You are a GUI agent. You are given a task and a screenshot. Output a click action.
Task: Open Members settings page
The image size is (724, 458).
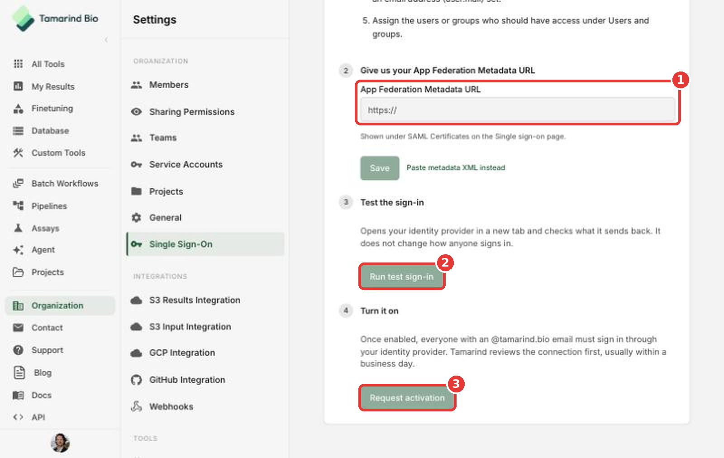(205, 85)
